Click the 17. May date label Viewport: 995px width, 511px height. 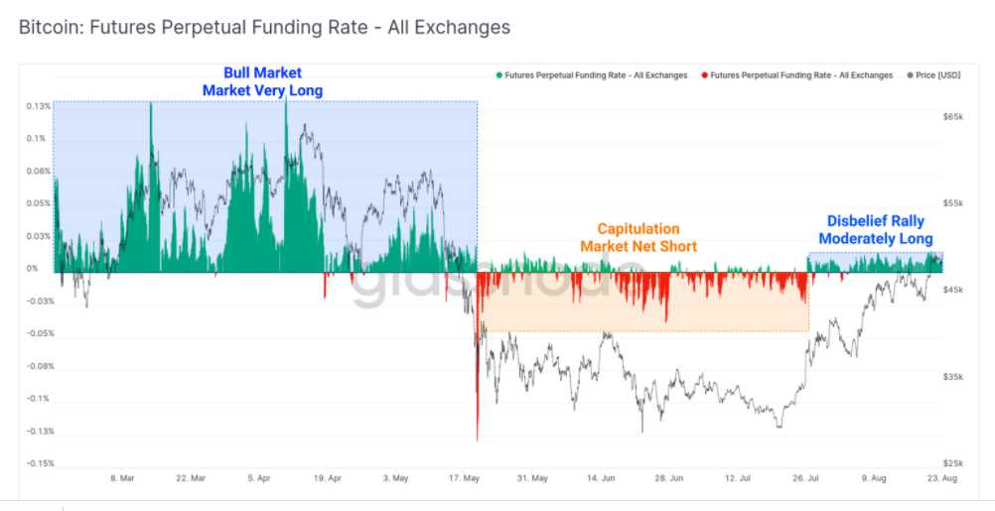464,478
